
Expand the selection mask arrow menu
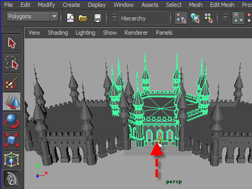pyautogui.click(x=226, y=18)
